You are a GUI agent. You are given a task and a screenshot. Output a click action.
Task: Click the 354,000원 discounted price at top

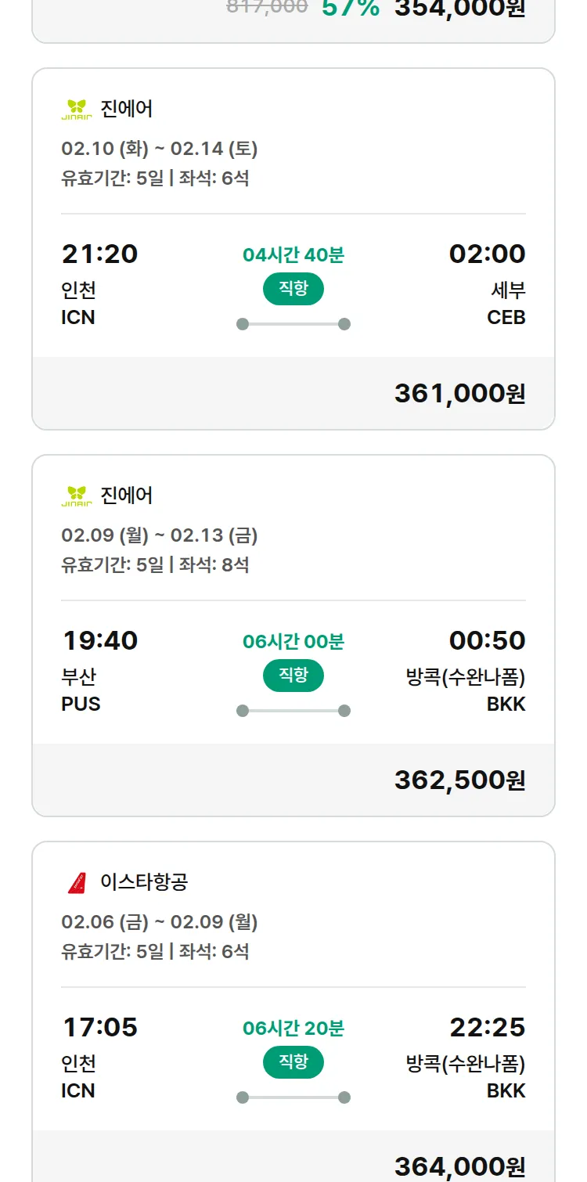click(459, 9)
